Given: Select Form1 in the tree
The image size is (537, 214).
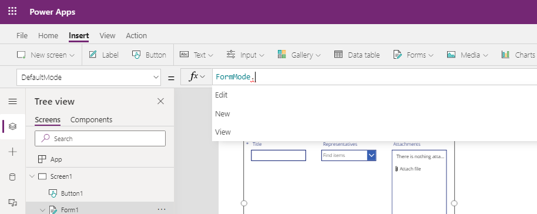Looking at the screenshot, I should click(69, 210).
